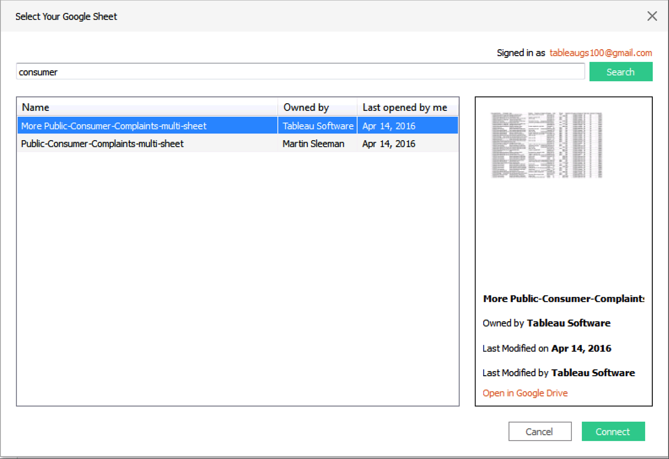This screenshot has height=459, width=669.
Task: Click the Owned by Tableau Software detail text
Action: [x=546, y=323]
